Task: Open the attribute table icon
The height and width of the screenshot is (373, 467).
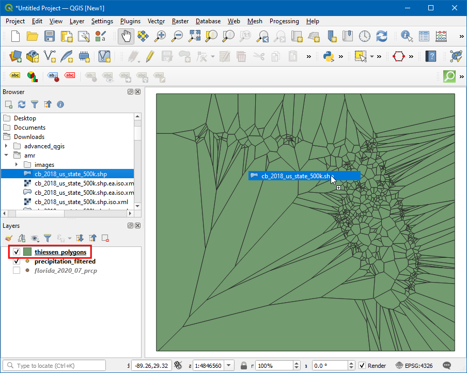Action: (x=424, y=36)
